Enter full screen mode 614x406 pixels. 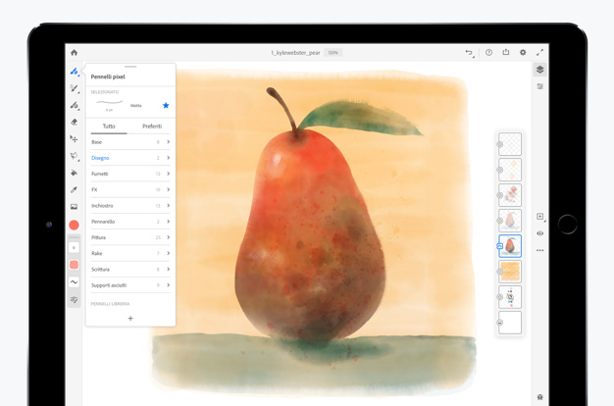point(540,52)
